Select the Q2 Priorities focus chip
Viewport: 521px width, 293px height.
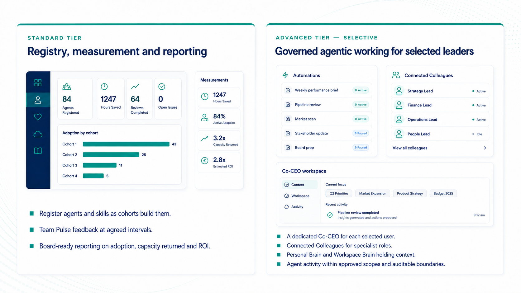pos(339,193)
